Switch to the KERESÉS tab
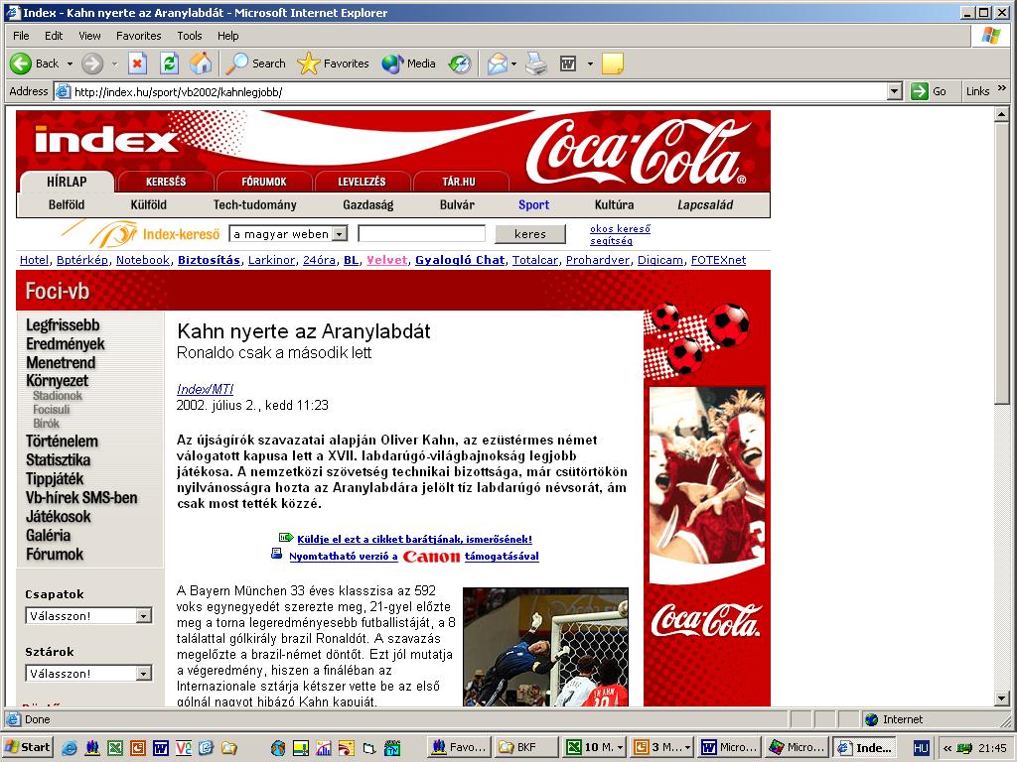The image size is (1017, 762). (166, 182)
